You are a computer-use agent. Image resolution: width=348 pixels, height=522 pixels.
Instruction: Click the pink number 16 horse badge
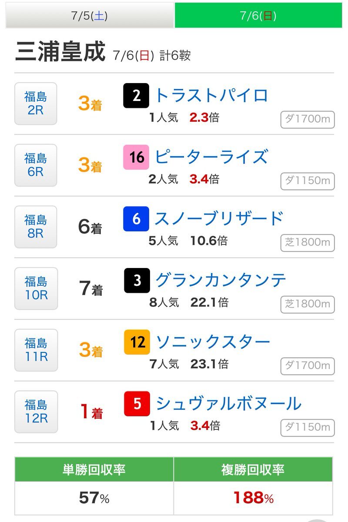click(136, 157)
